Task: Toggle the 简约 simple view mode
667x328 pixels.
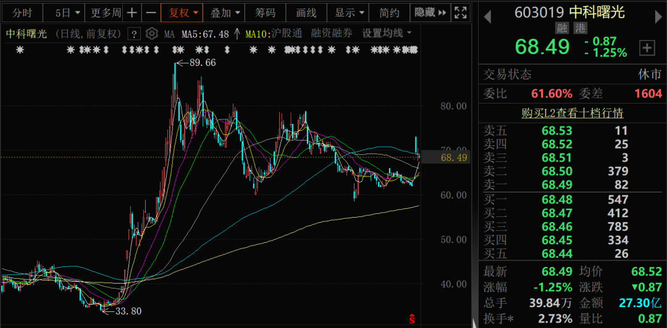Action: click(390, 12)
